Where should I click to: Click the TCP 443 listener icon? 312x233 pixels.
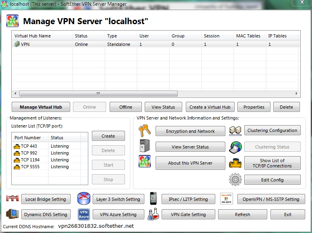tap(17, 146)
